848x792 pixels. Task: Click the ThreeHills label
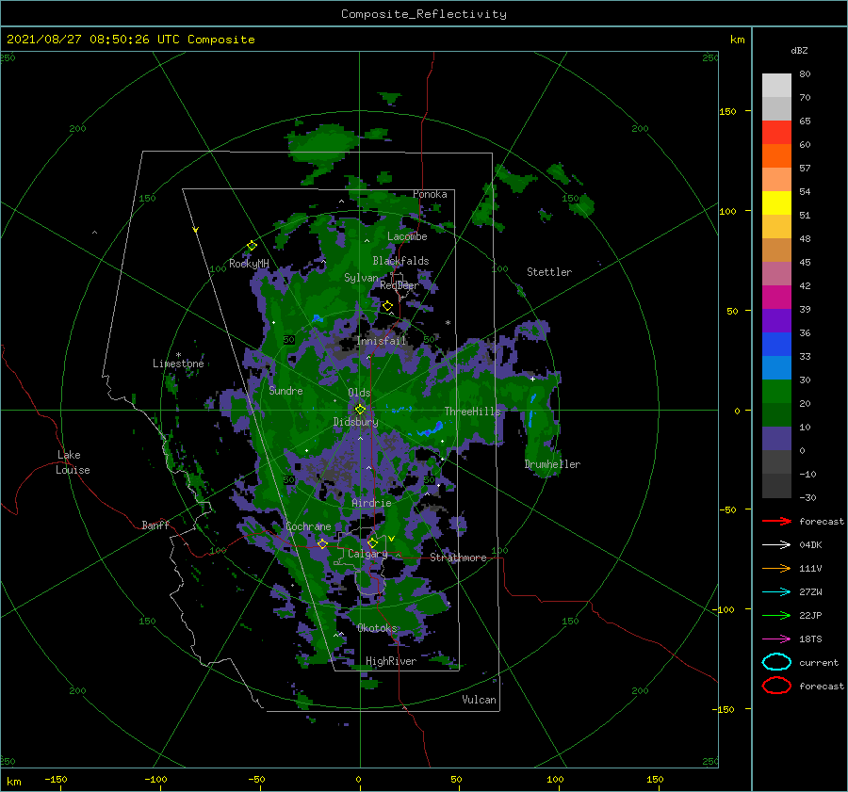point(473,412)
